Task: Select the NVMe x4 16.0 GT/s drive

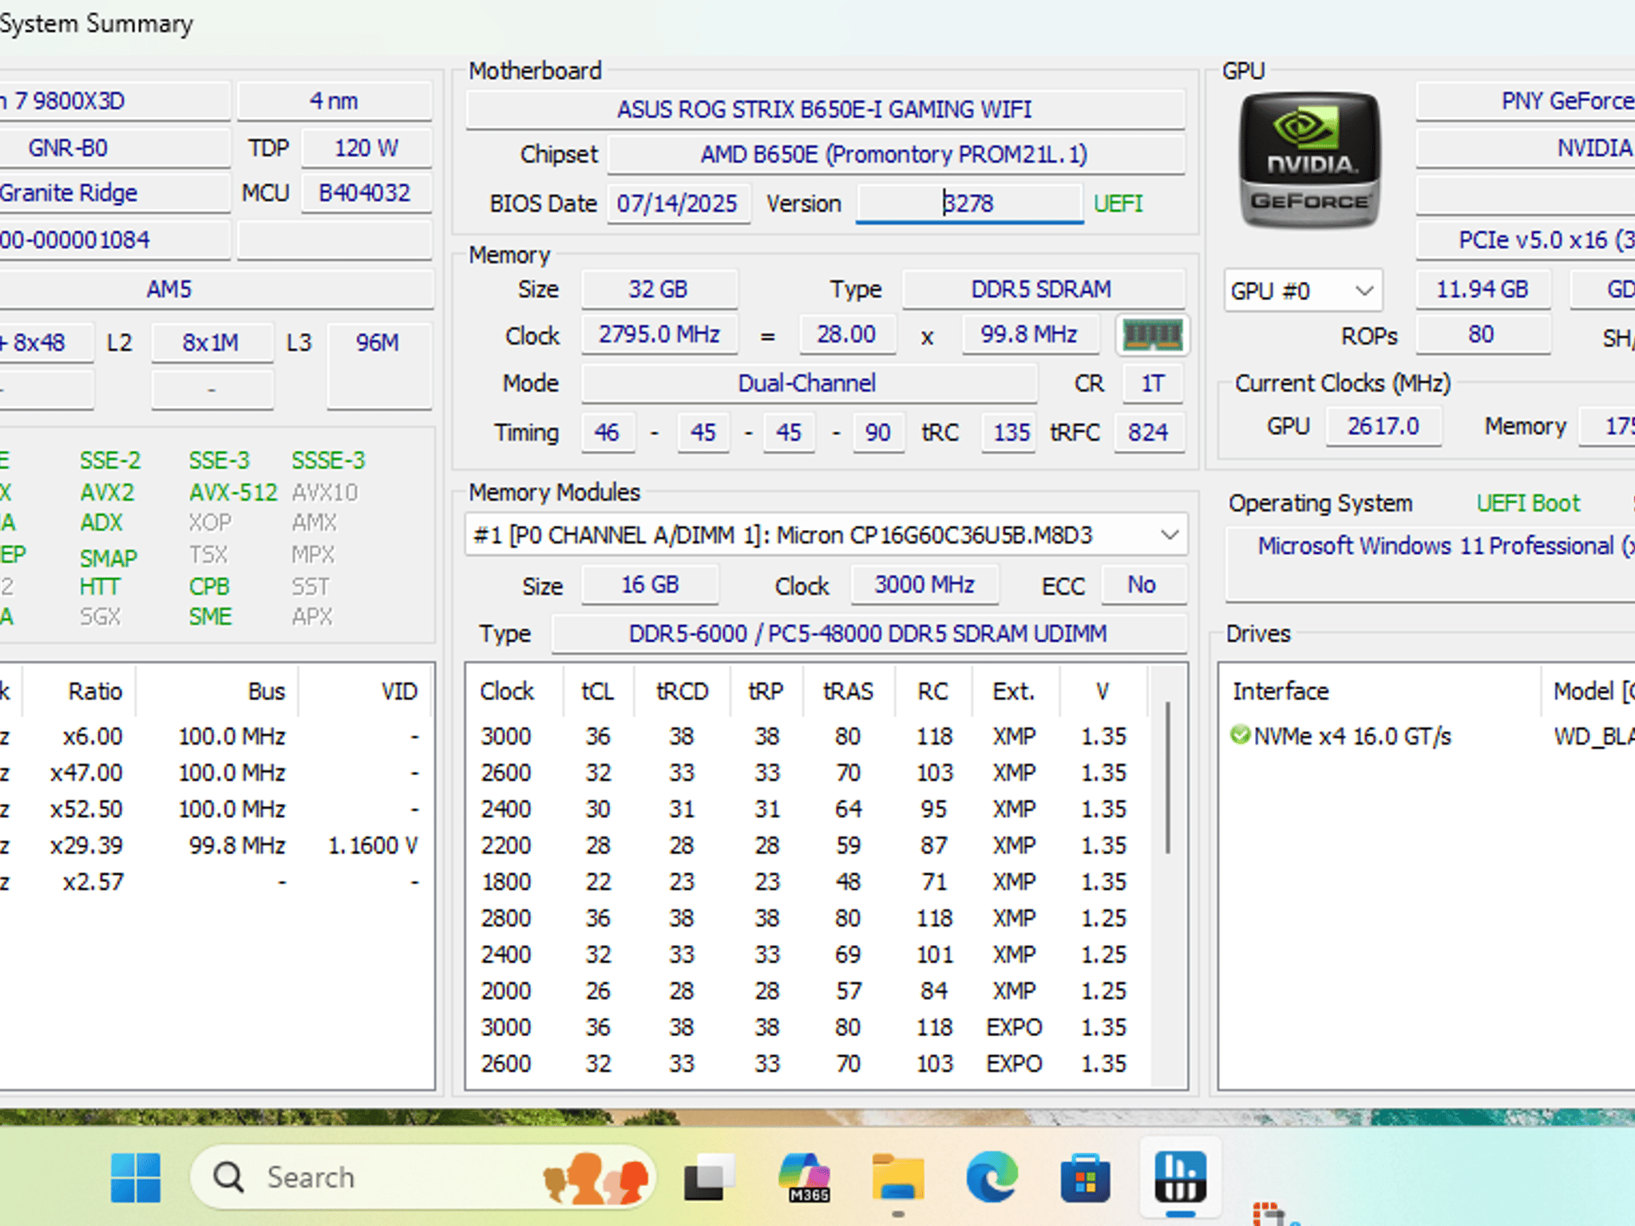Action: pos(1341,736)
